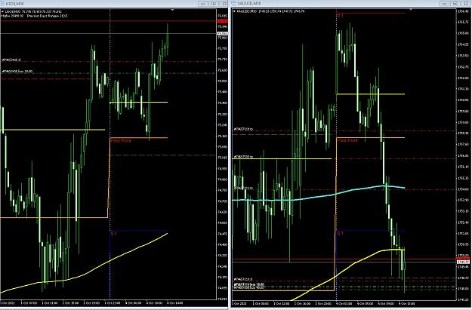Close the USOil,M30 chart window
Image resolution: width=472 pixels, height=310 pixels.
(x=224, y=4)
